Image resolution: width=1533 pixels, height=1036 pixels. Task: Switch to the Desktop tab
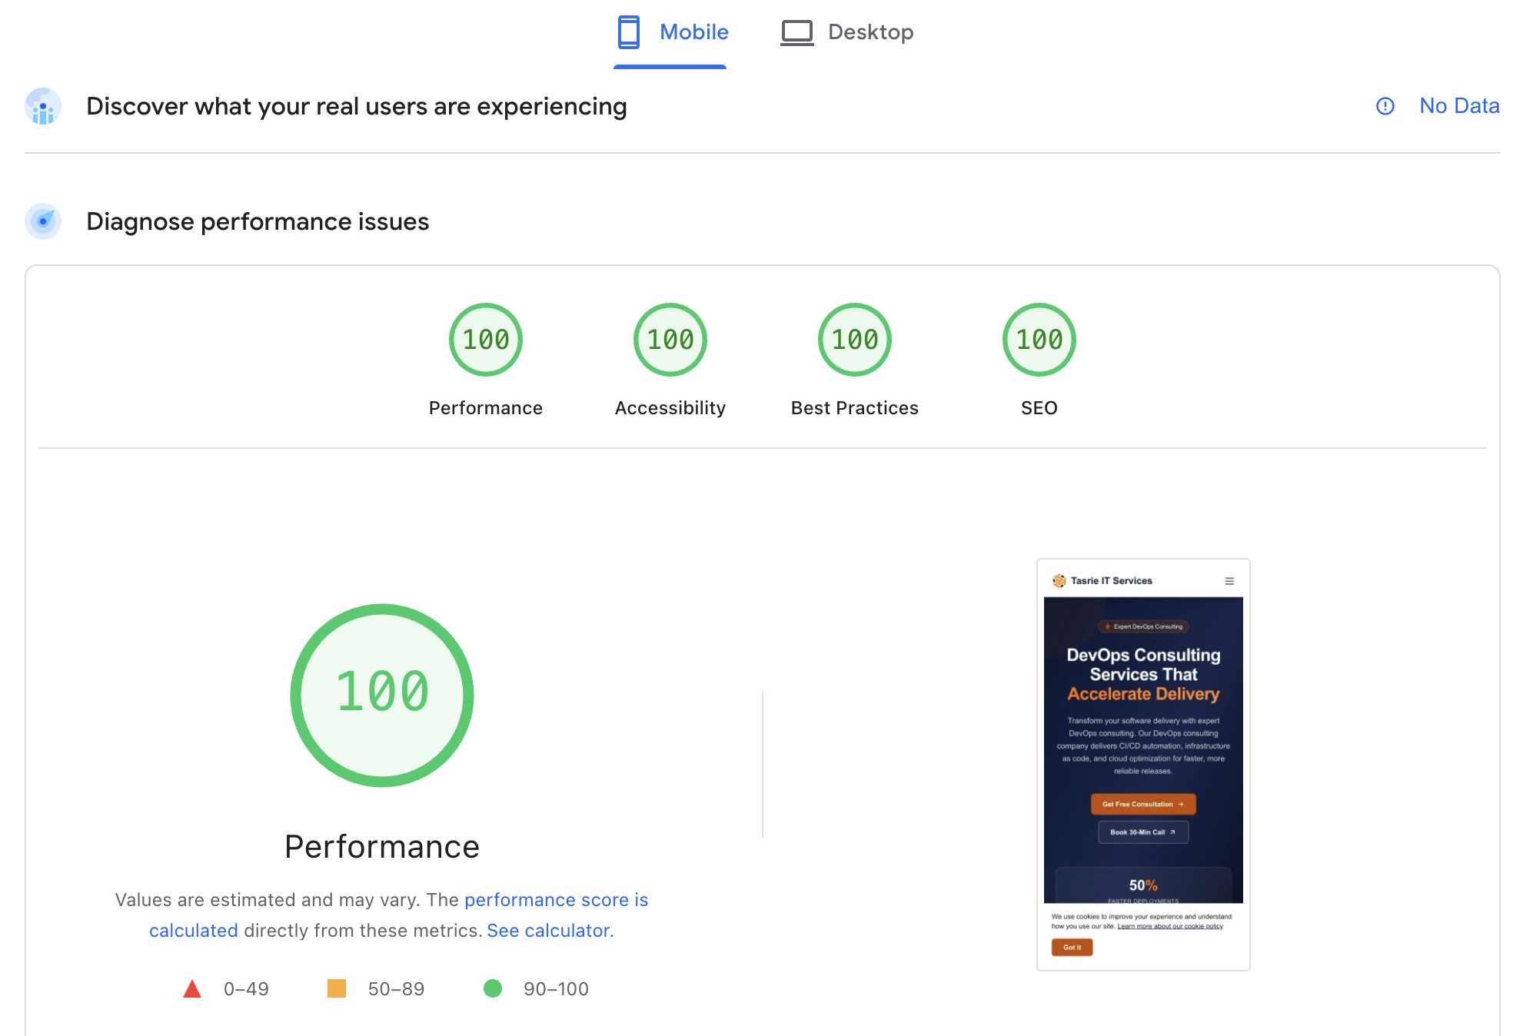coord(870,32)
